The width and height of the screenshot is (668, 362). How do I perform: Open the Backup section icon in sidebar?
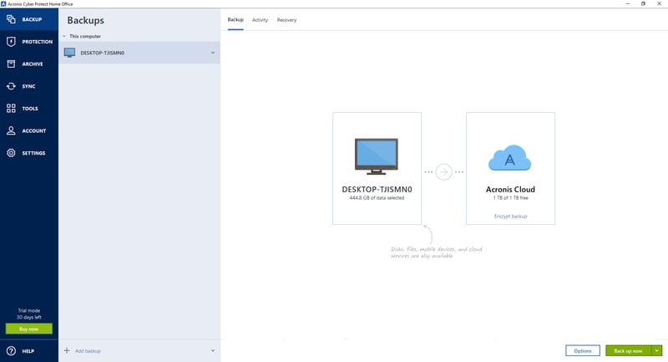tap(11, 19)
